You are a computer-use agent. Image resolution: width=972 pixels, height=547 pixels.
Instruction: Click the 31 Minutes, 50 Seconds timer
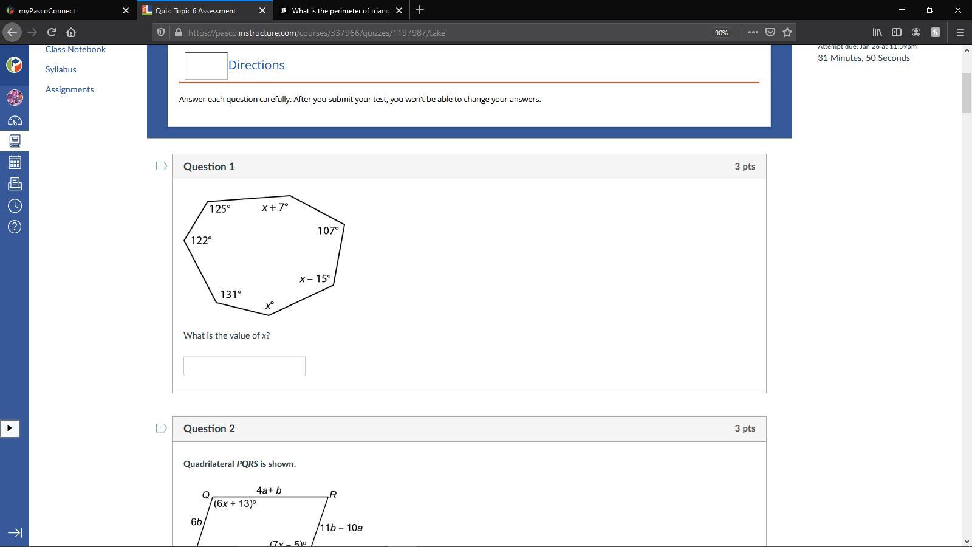(864, 58)
